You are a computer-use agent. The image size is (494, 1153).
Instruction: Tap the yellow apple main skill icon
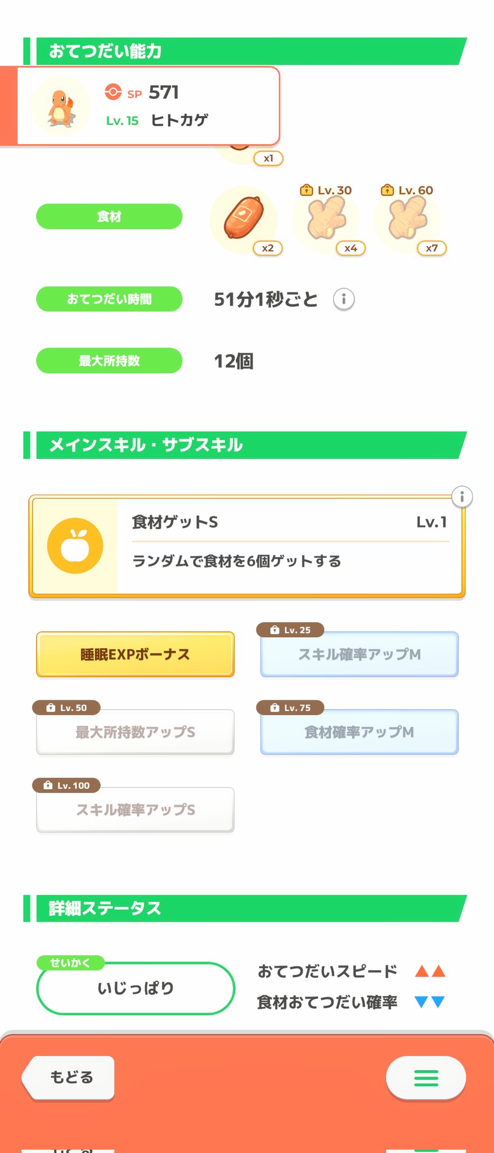[x=75, y=546]
